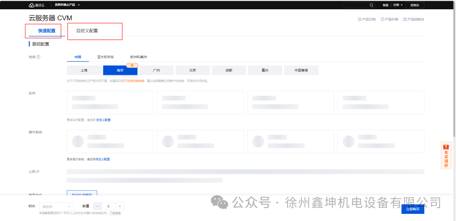This screenshot has height=221, width=456.
Task: Click the 基础配置 section heading
Action: pyautogui.click(x=41, y=44)
